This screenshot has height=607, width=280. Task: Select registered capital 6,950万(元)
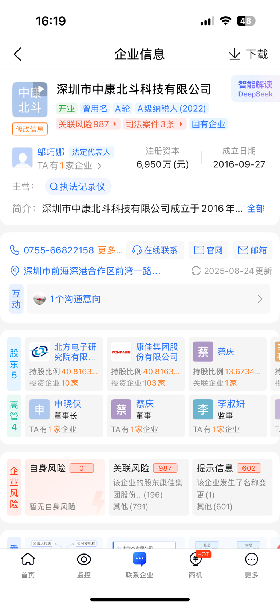[162, 164]
